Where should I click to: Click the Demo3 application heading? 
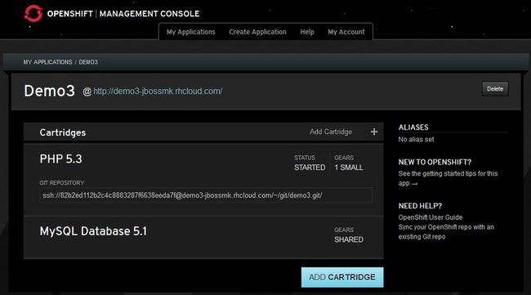50,91
